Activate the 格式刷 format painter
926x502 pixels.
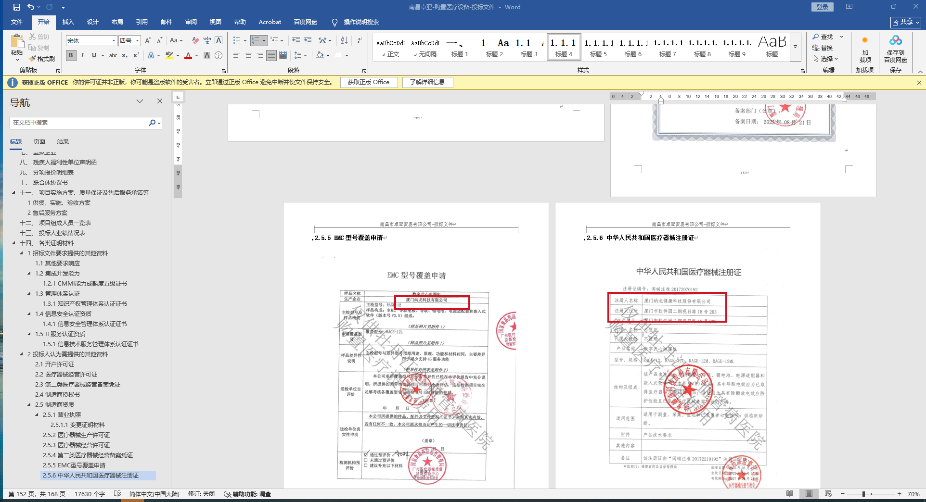42,59
